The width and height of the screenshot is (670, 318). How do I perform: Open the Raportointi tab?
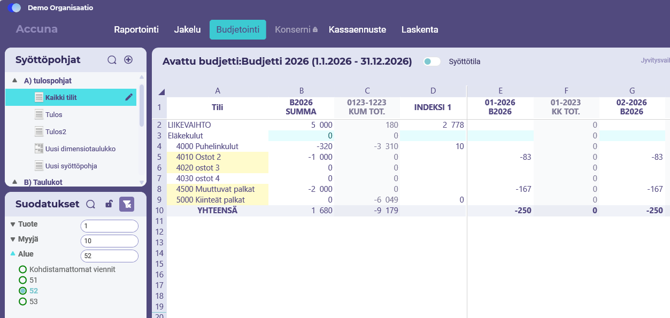[136, 29]
